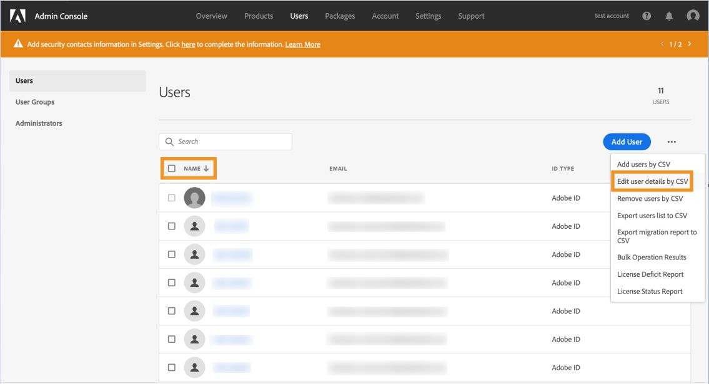The image size is (709, 384).
Task: Select Export users list to CSV
Action: pos(652,216)
